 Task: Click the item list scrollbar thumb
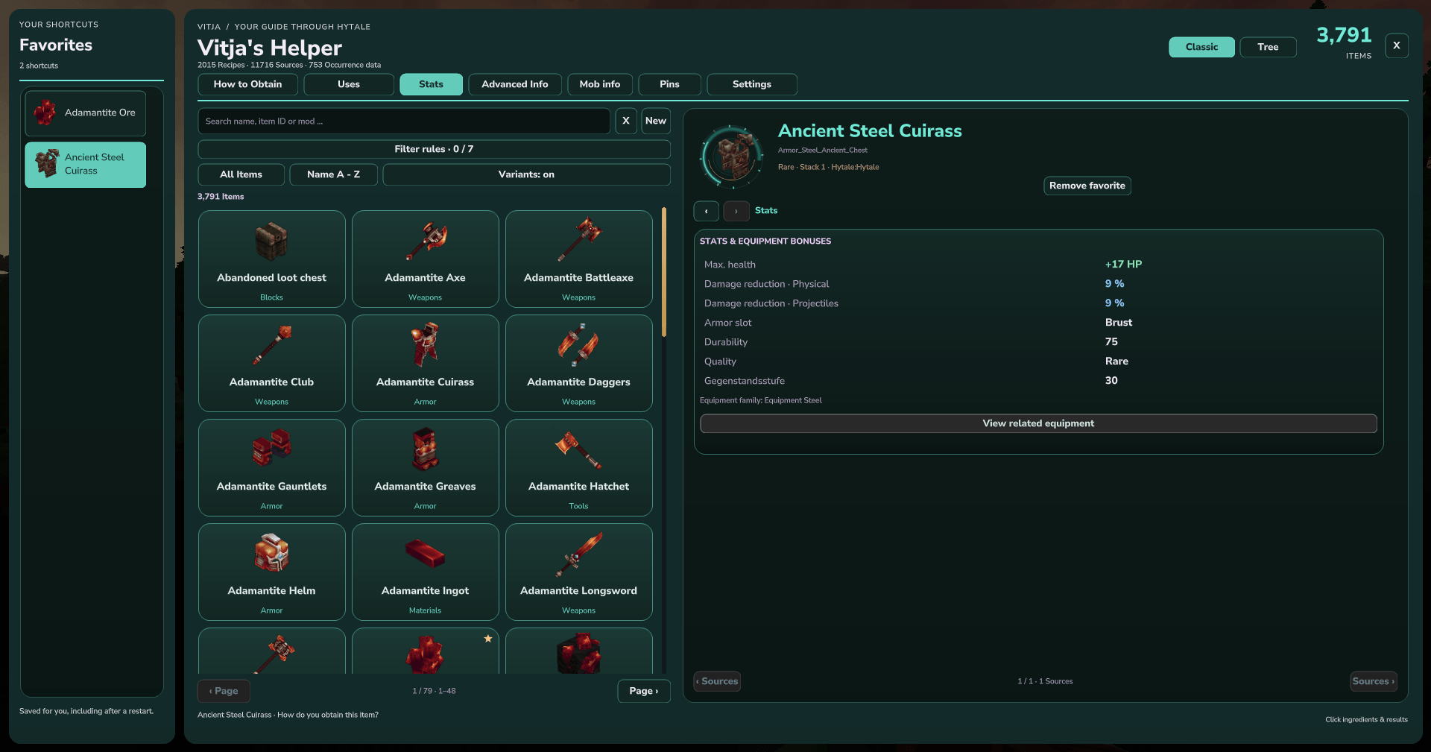[663, 273]
